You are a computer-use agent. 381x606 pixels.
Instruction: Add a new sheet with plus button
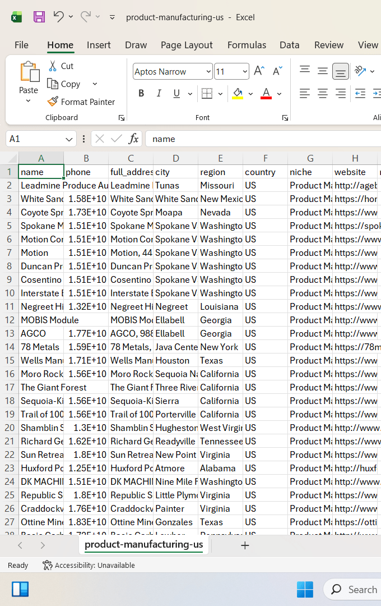(245, 545)
